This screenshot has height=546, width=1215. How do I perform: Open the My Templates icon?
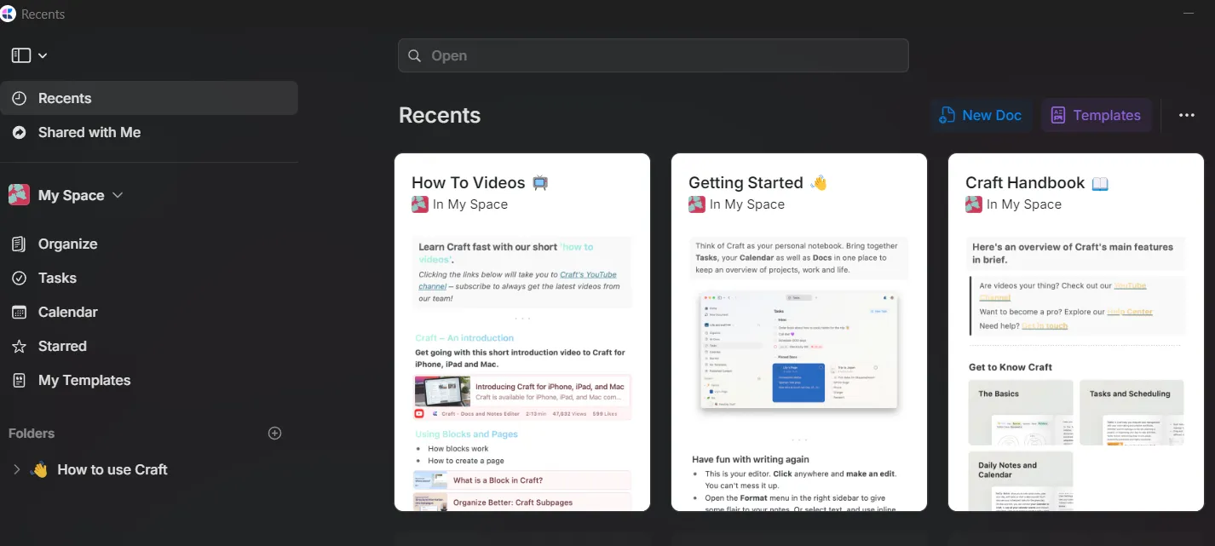coord(19,380)
